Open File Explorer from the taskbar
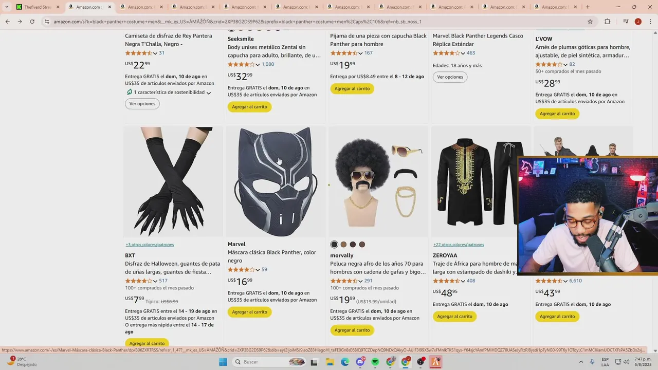Image resolution: width=658 pixels, height=370 pixels. pos(330,362)
